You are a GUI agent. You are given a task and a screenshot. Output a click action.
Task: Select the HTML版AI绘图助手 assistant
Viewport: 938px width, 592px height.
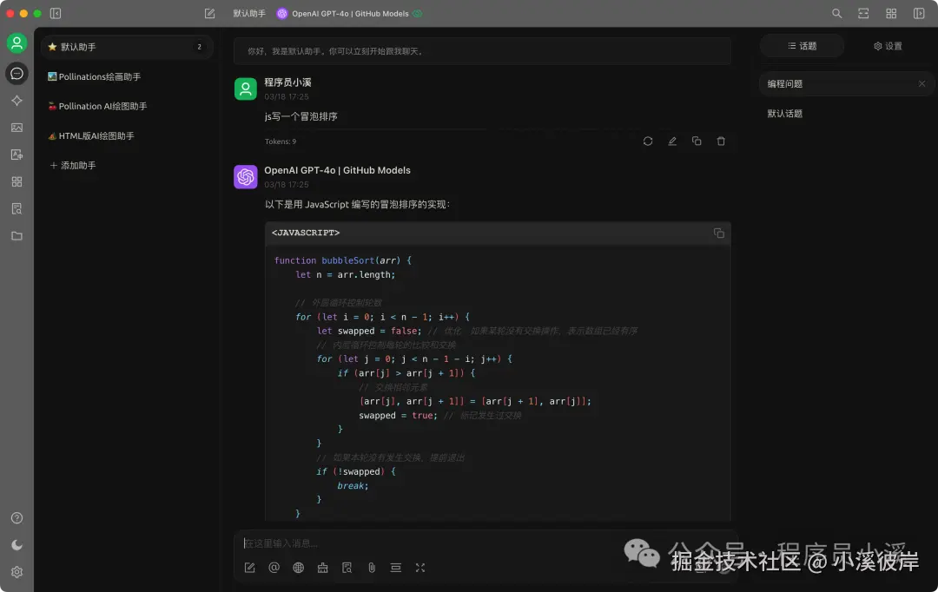click(127, 135)
